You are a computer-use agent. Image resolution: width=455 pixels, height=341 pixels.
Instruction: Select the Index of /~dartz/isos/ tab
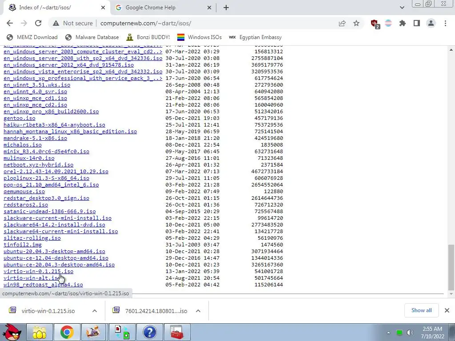(x=56, y=8)
